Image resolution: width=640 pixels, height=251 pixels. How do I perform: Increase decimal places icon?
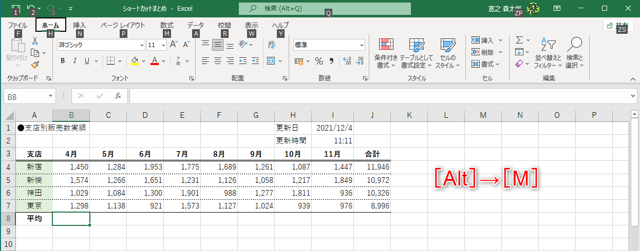point(347,61)
